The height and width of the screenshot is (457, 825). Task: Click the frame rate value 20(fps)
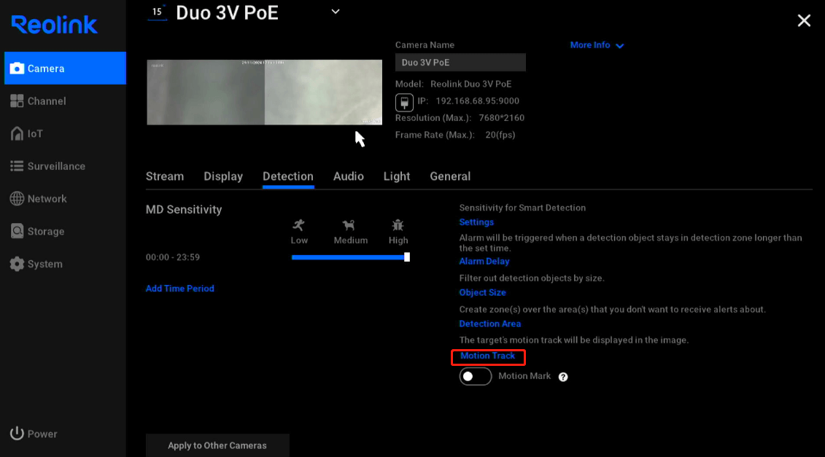500,135
